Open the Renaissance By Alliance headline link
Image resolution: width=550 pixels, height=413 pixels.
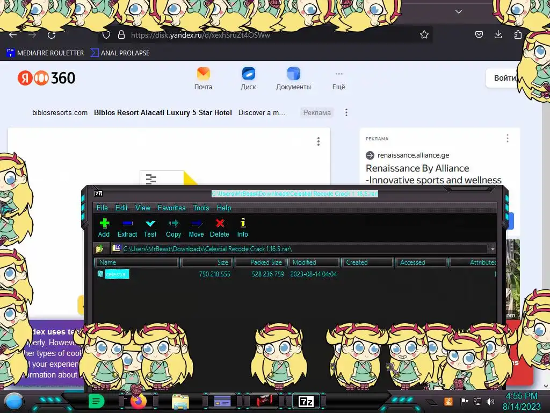click(x=433, y=174)
